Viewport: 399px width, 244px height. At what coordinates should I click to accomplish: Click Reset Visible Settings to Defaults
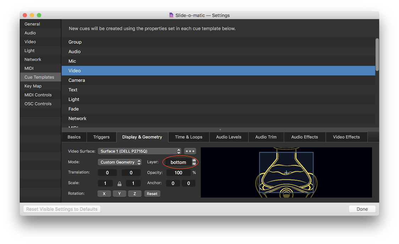[62, 209]
